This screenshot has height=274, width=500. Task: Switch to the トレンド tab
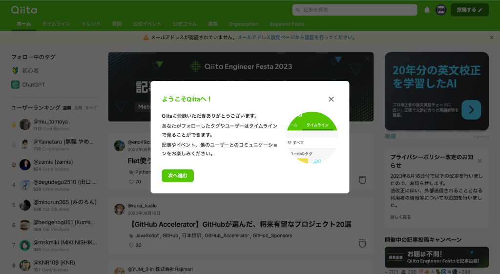pos(91,24)
